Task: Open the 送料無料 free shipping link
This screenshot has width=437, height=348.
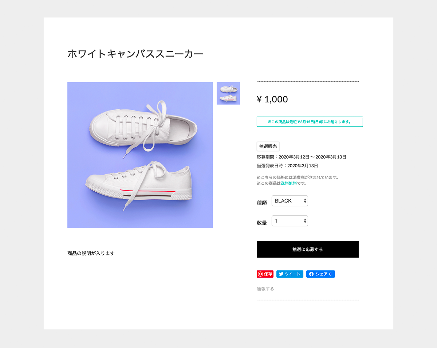Action: coord(289,183)
